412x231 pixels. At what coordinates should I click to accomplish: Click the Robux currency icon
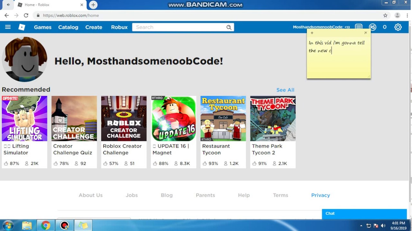click(372, 27)
